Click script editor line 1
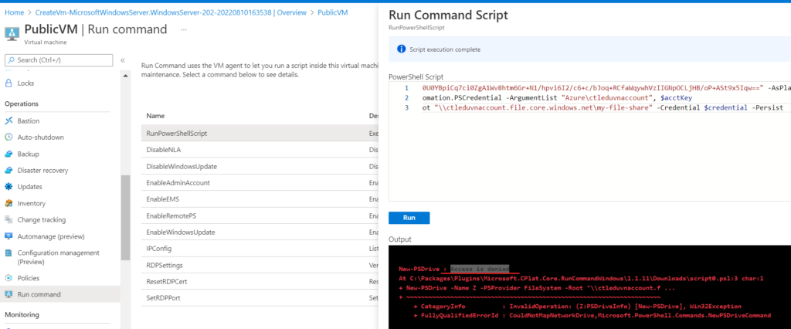 [x=606, y=88]
